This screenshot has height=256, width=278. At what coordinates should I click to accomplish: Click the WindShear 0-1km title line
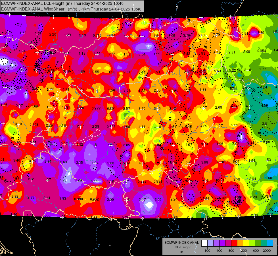[x=71, y=9]
